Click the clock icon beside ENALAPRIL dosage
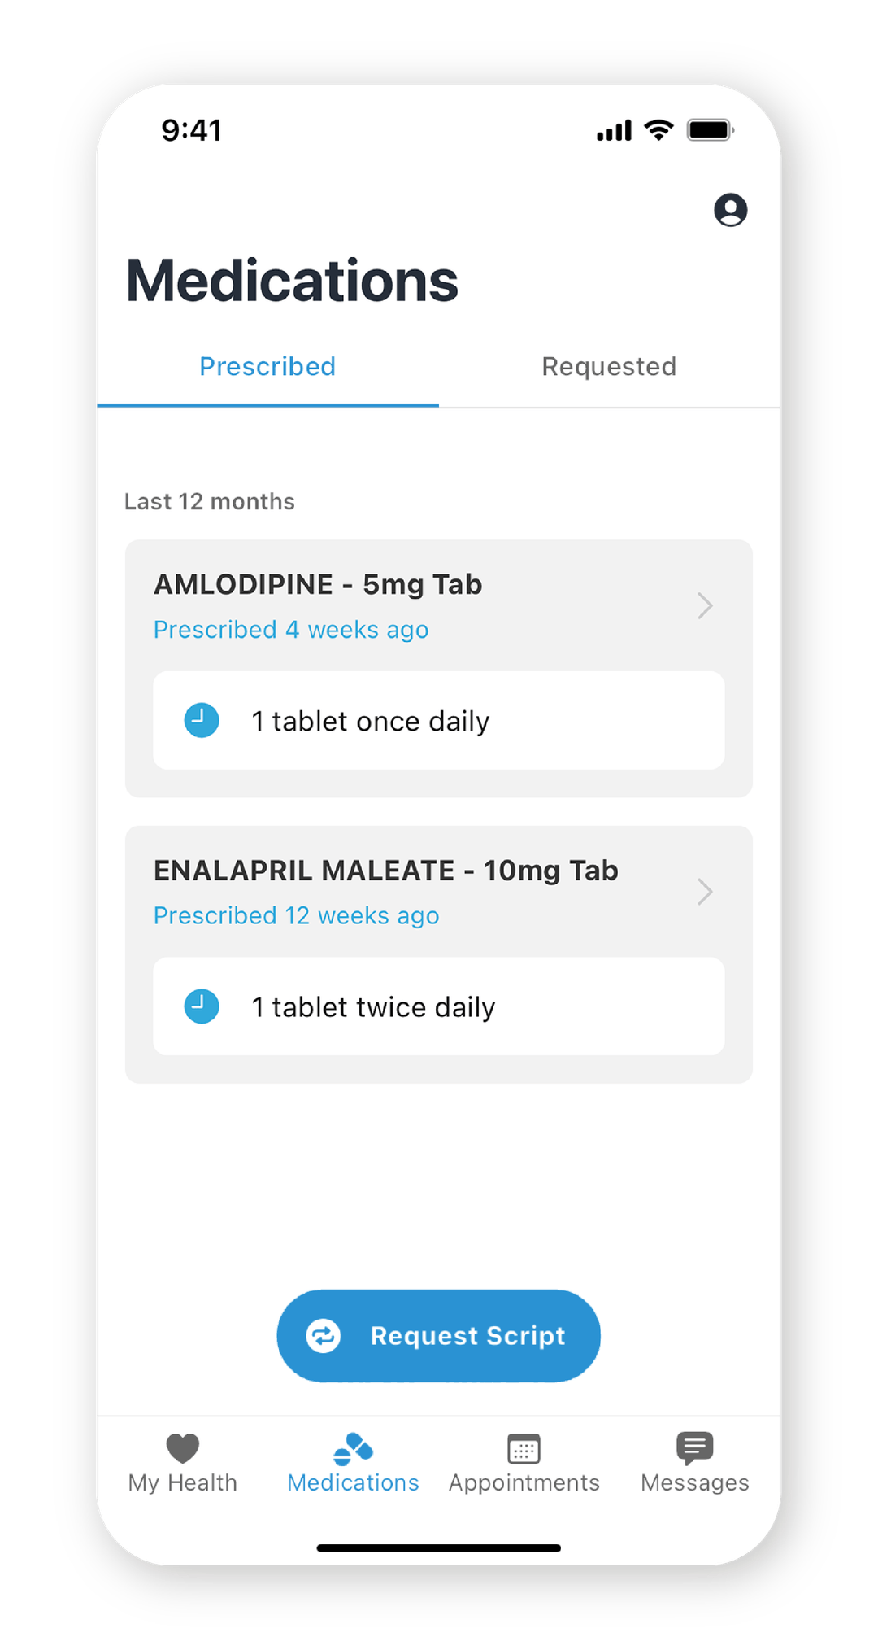The image size is (878, 1650). (x=201, y=1006)
